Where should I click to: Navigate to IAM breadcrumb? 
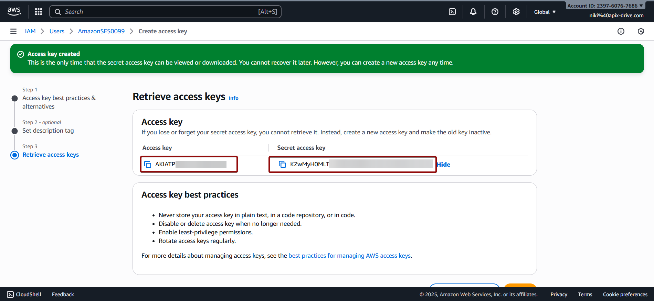30,31
